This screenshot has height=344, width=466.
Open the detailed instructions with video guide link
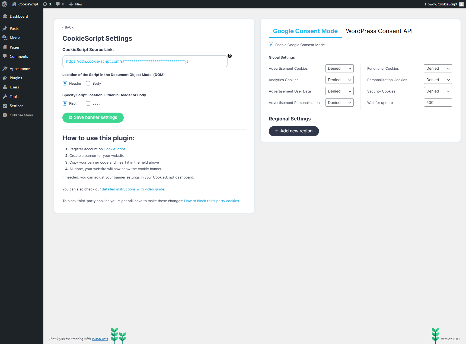[x=133, y=189]
